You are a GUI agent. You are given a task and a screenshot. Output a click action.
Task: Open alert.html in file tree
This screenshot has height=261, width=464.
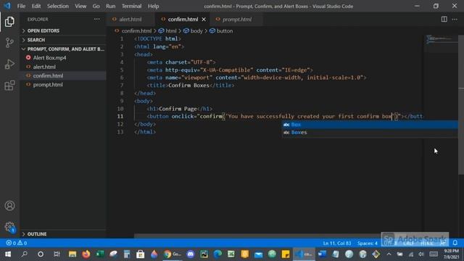pyautogui.click(x=44, y=67)
